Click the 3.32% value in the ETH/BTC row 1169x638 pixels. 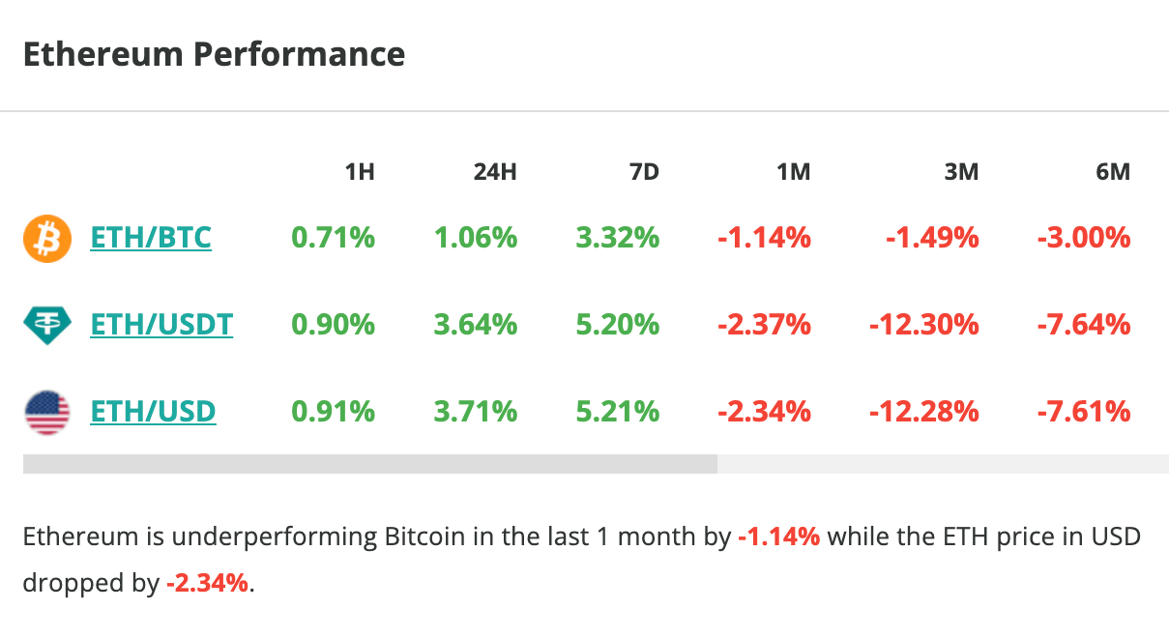tap(618, 238)
